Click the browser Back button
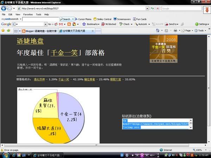The height and width of the screenshot is (158, 211). pyautogui.click(x=4, y=8)
